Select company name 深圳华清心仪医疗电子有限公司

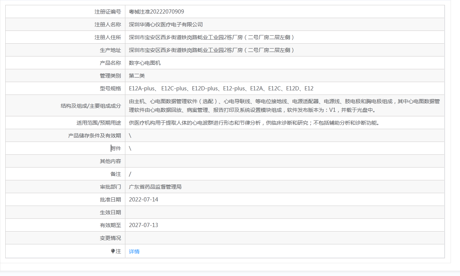coord(166,24)
